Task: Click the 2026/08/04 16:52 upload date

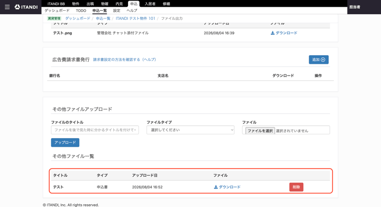Action: point(147,187)
